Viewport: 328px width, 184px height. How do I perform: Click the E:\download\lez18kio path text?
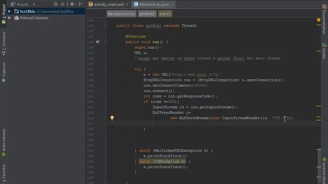tap(55, 11)
